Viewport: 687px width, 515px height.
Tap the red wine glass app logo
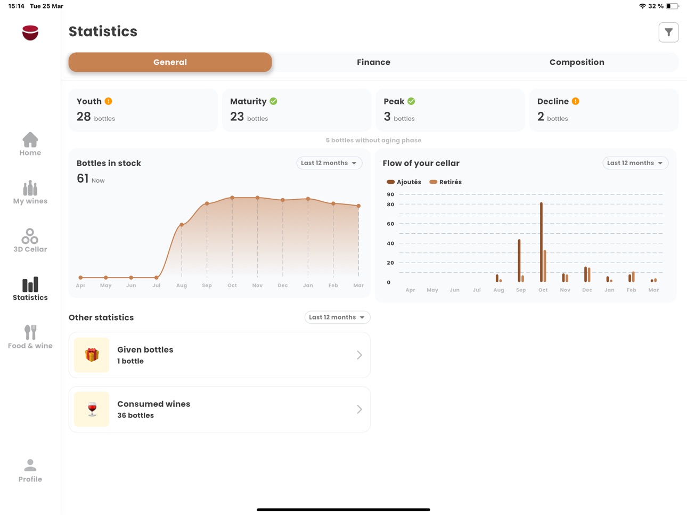30,32
